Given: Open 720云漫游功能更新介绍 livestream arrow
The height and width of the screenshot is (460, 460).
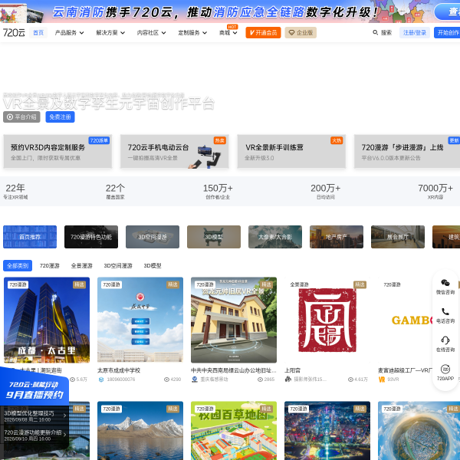Looking at the screenshot, I should (x=65, y=435).
